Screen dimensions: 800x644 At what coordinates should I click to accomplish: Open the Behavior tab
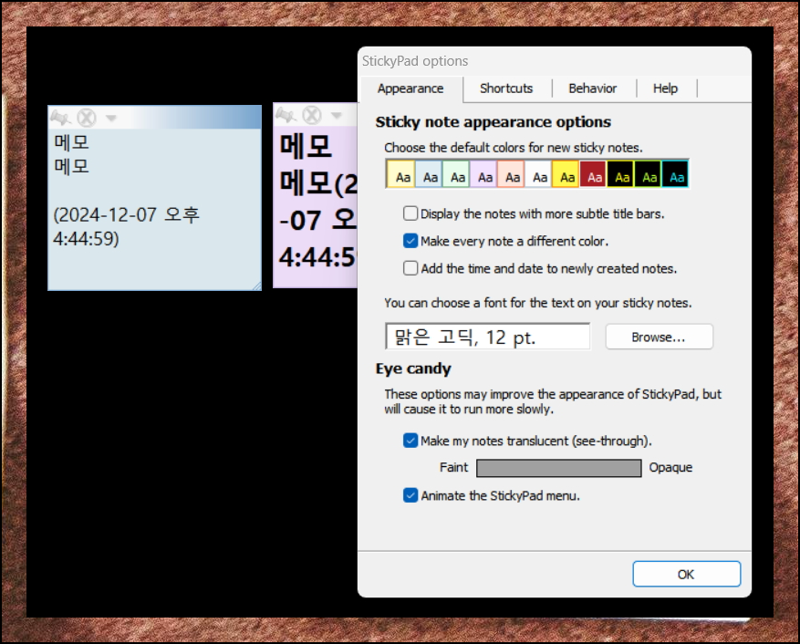click(592, 88)
